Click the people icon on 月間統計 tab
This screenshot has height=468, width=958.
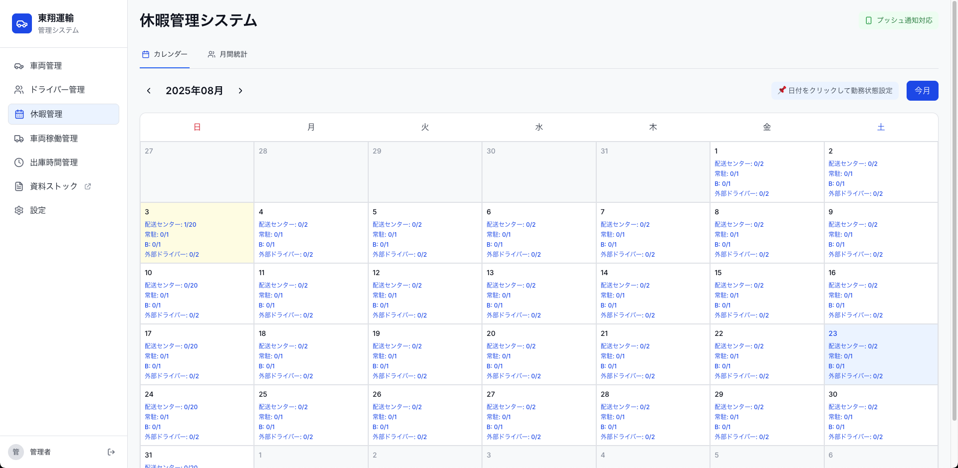pos(212,54)
